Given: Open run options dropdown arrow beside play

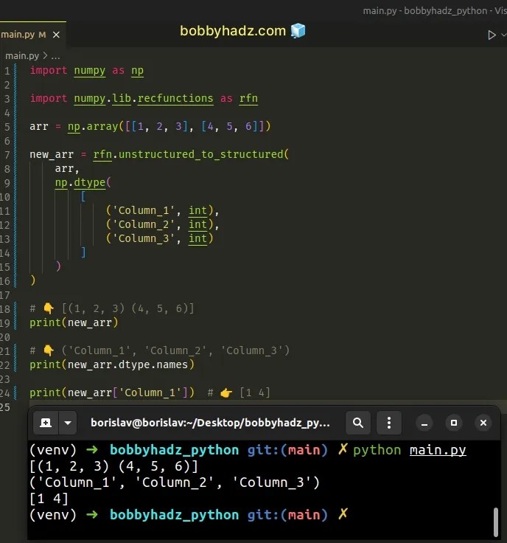Looking at the screenshot, I should tap(503, 35).
